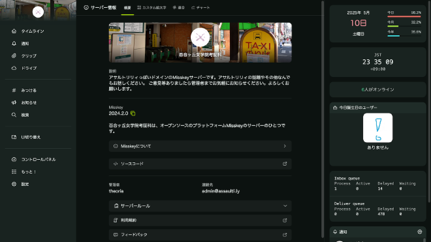This screenshot has height=242, width=431.
Task: Expand the サーバールール section
Action: (200, 205)
